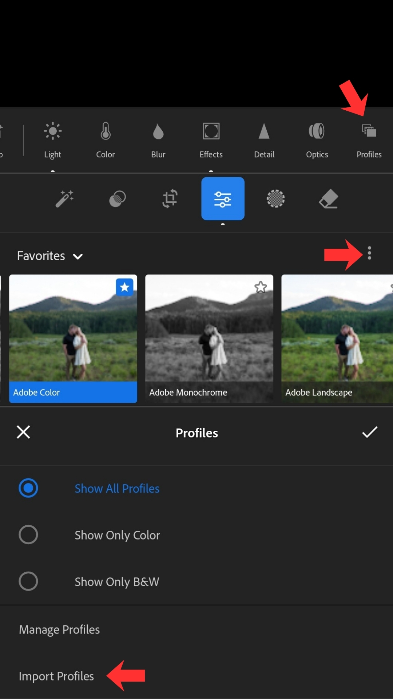Screen dimensions: 393x699
Task: Open Manage Profiles
Action: click(59, 629)
